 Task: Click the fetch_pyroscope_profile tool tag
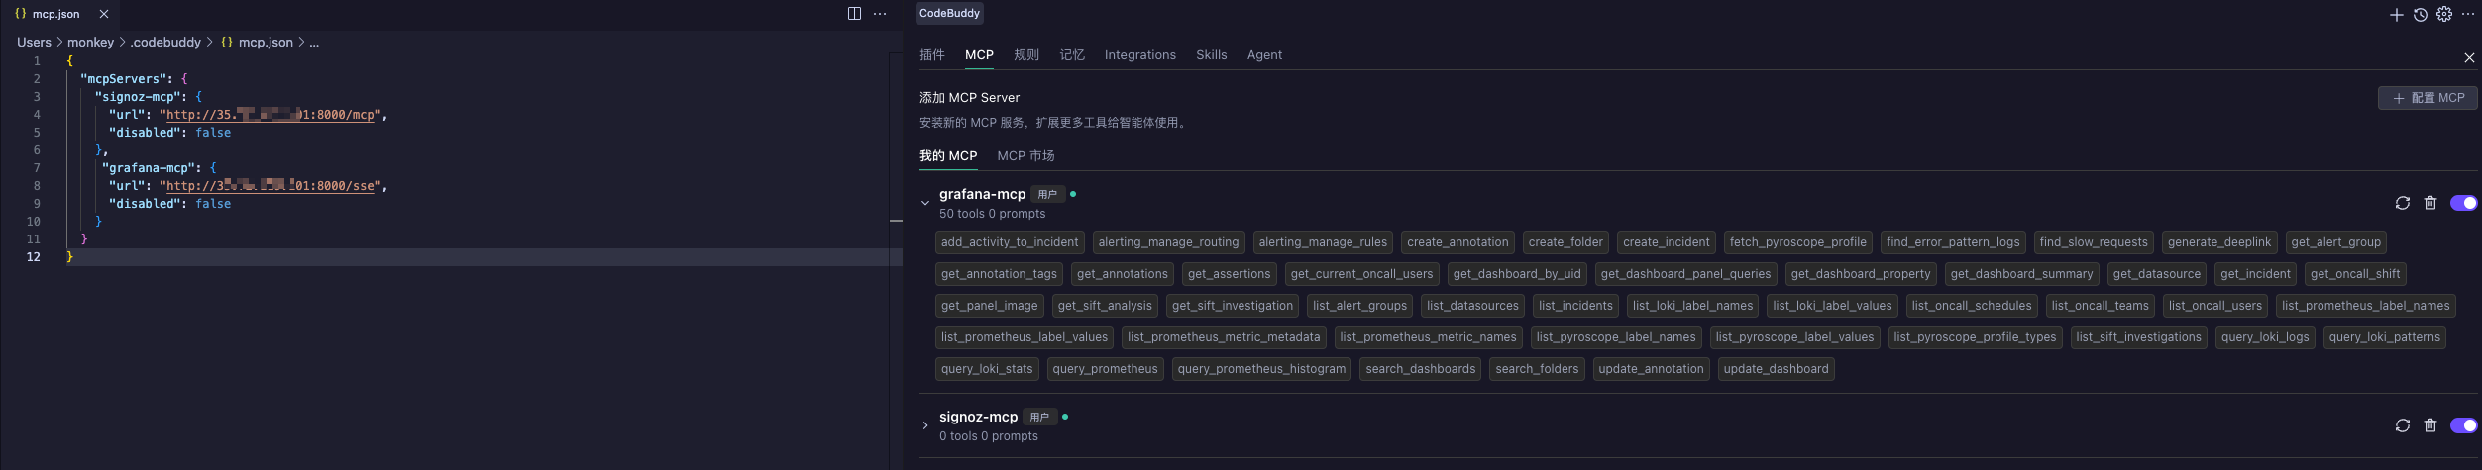point(1797,242)
